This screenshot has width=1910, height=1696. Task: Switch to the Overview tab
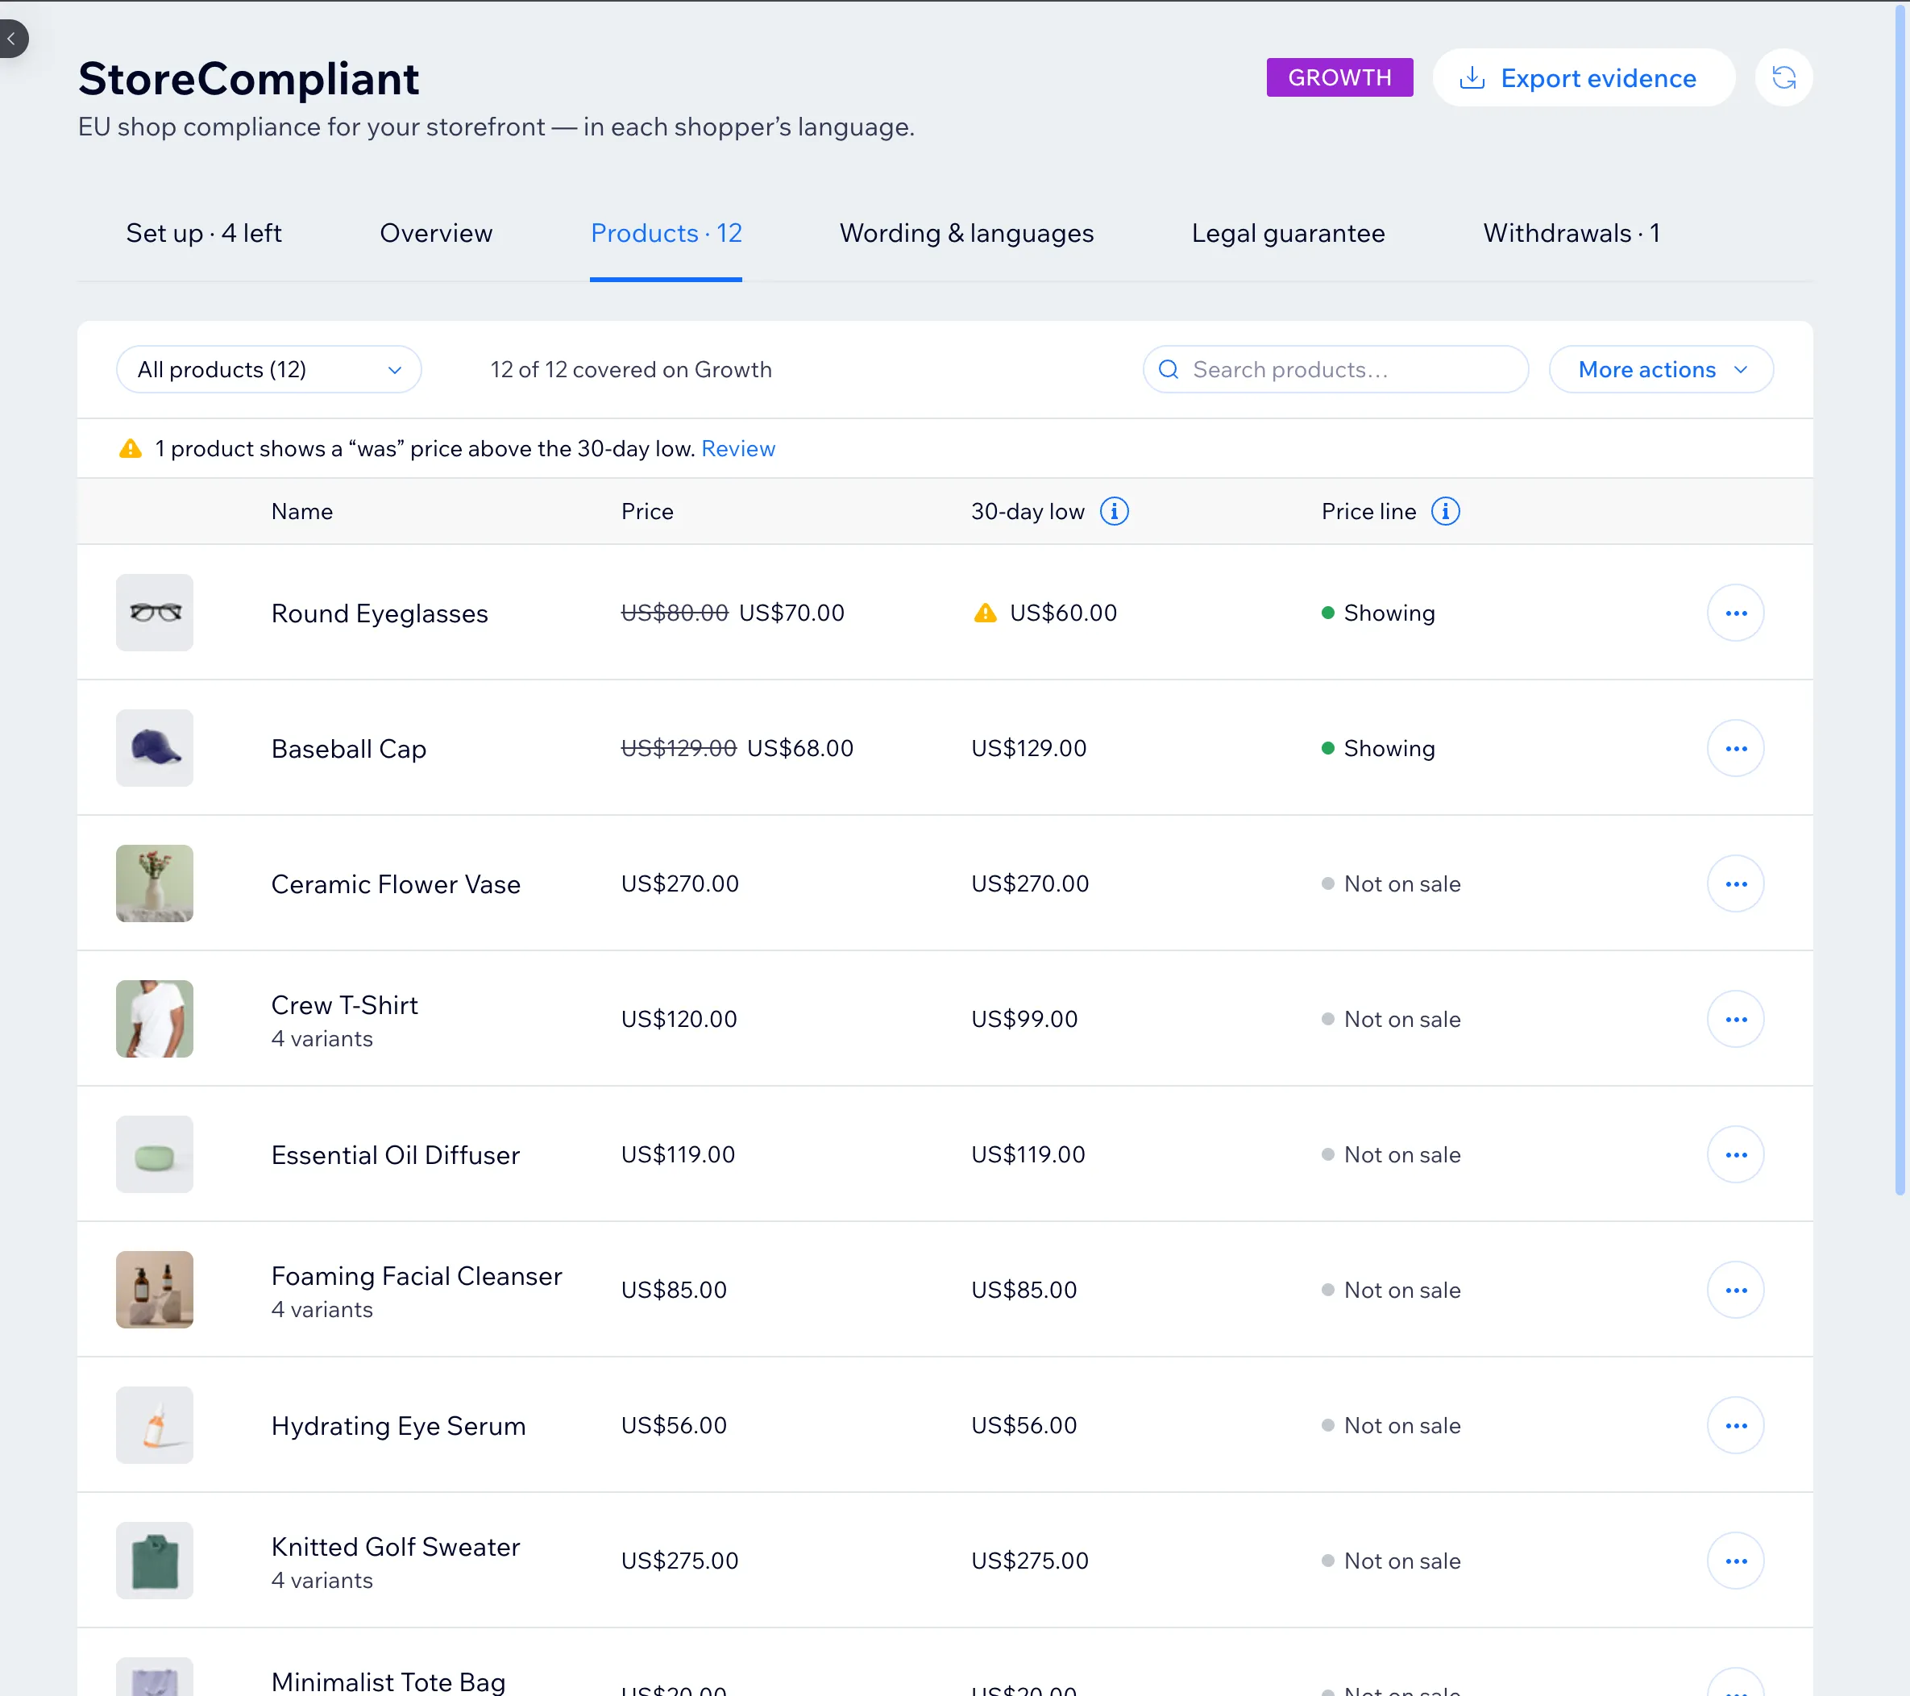(435, 233)
